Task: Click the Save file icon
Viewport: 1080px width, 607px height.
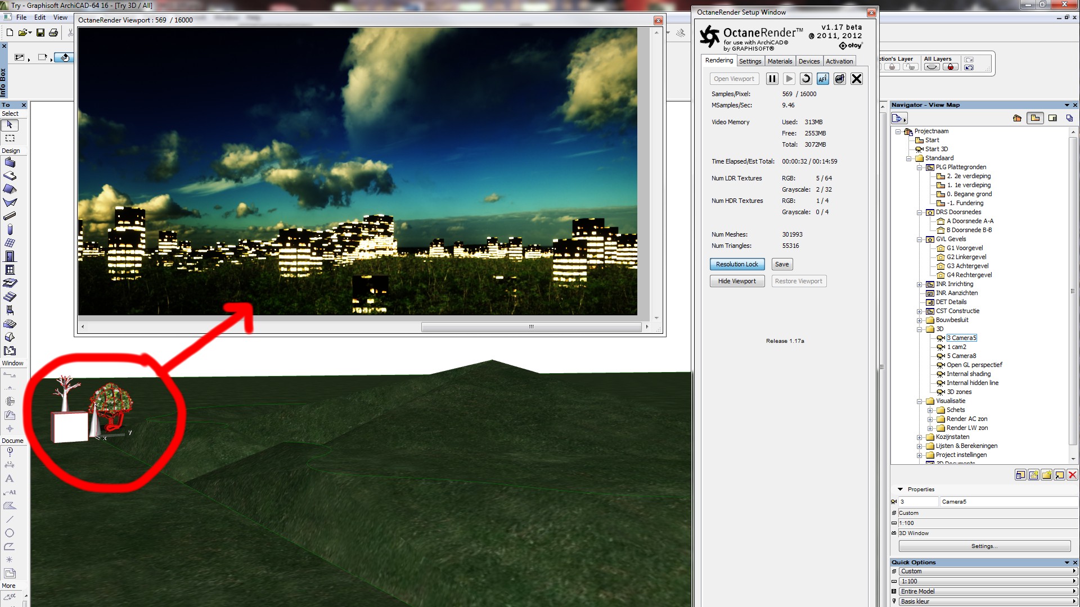Action: (40, 33)
